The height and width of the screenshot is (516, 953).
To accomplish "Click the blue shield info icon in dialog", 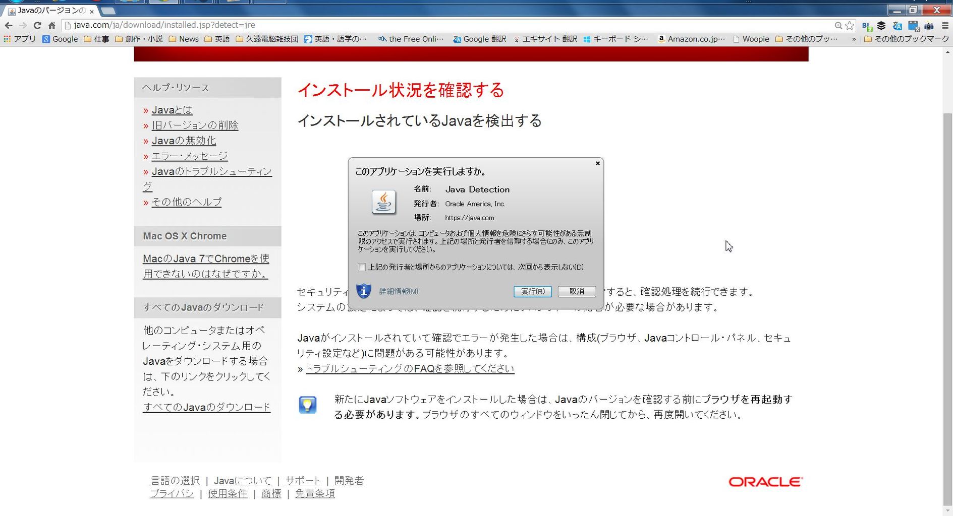I will click(x=364, y=291).
